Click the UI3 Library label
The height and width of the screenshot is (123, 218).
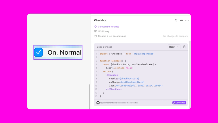coord(104,31)
